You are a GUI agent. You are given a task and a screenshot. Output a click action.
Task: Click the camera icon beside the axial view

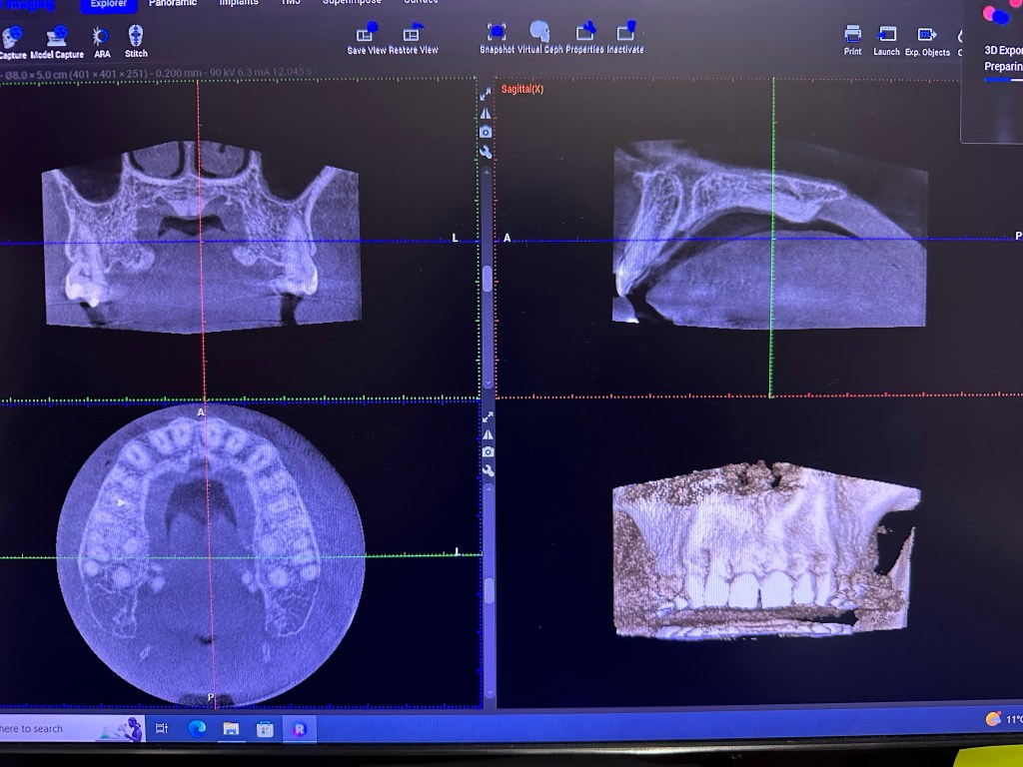(488, 452)
